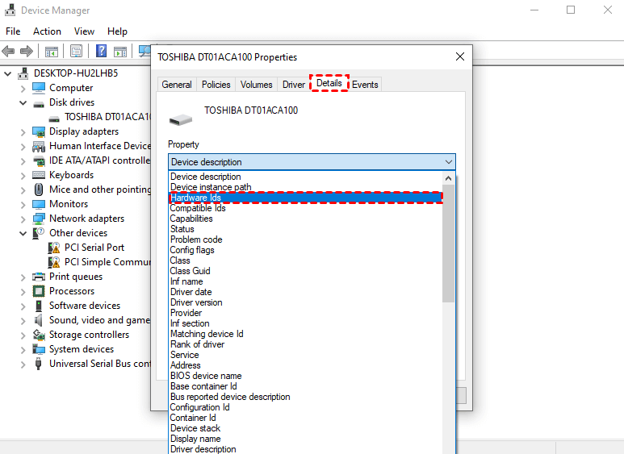Click the Monitors category icon
Image resolution: width=624 pixels, height=454 pixels.
point(39,204)
